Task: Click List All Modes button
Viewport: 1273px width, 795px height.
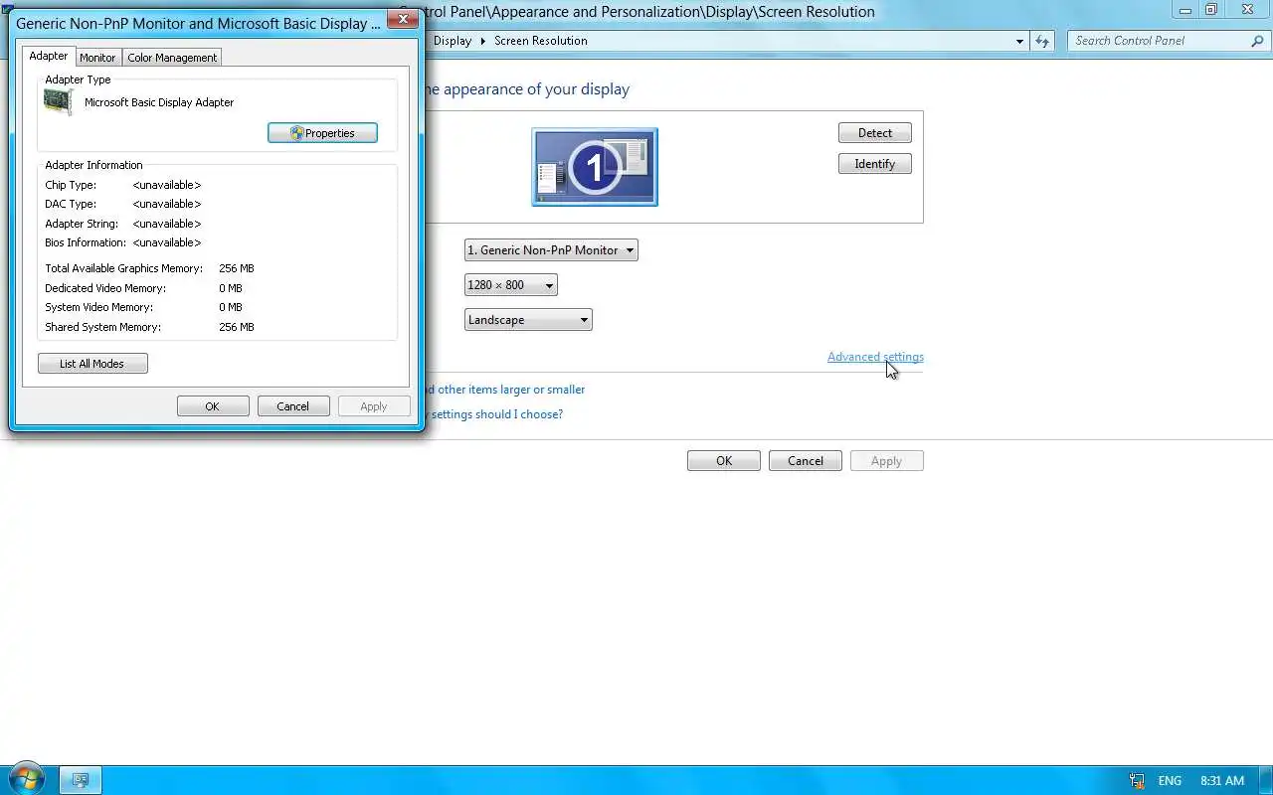Action: pos(92,364)
